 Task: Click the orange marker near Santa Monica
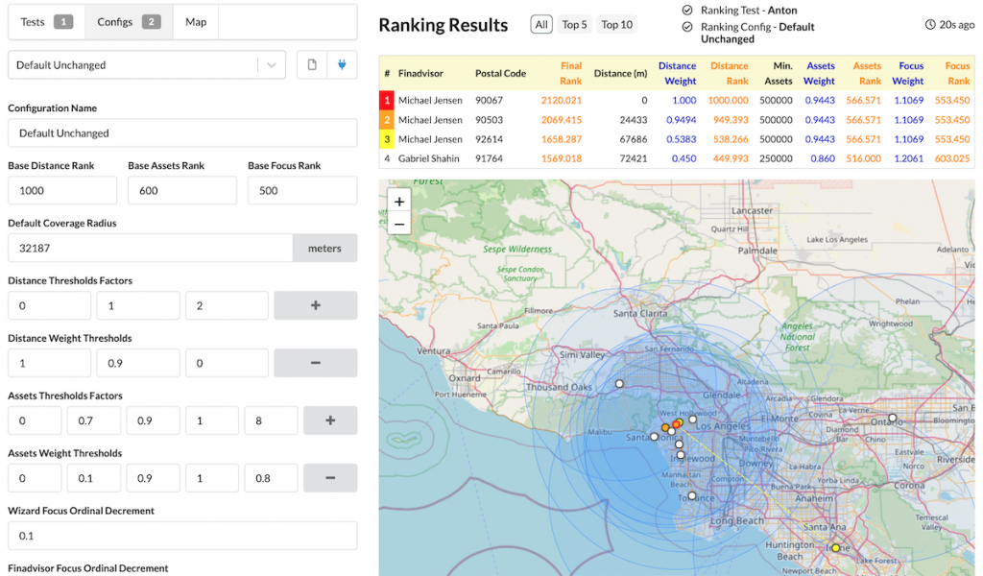(665, 427)
